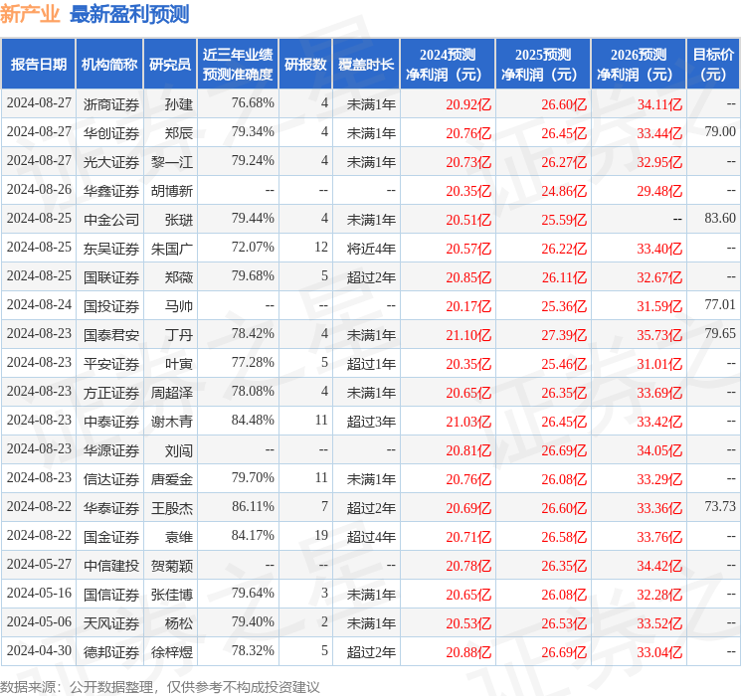Click target price 73.73
This screenshot has width=741, height=696.
click(720, 506)
